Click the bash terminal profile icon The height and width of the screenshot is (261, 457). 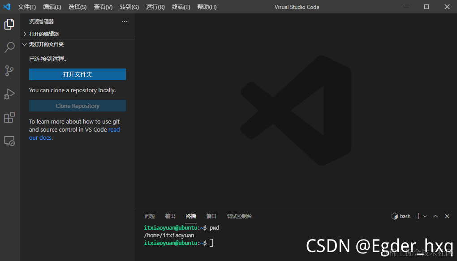[395, 216]
